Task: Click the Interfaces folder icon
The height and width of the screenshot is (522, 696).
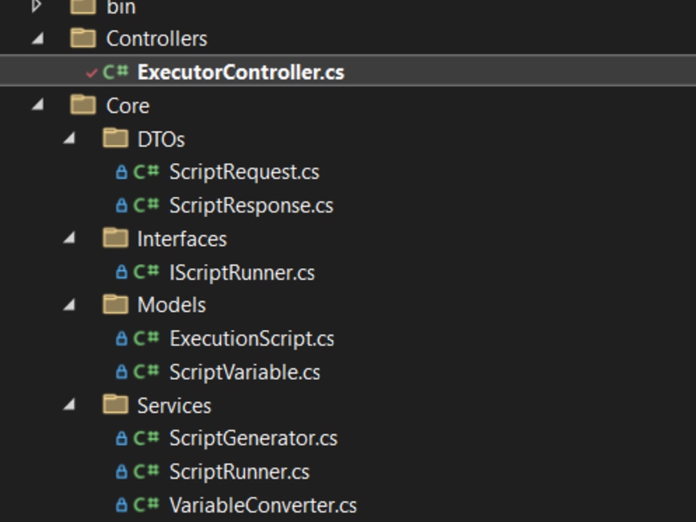Action: (116, 237)
